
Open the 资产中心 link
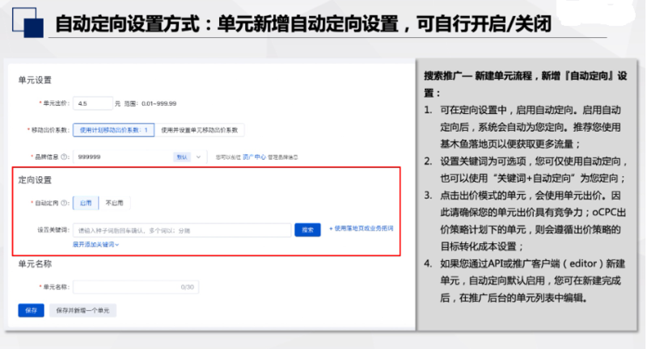coord(254,157)
